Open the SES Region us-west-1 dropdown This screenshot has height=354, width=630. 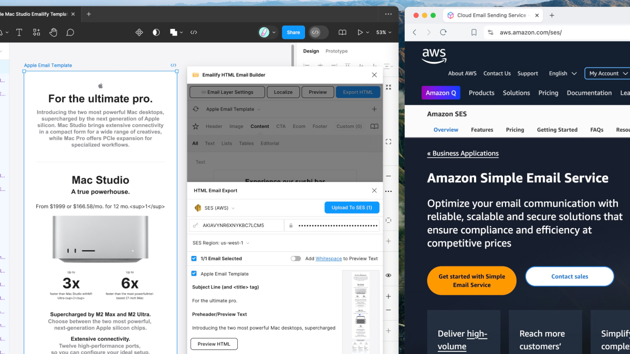pyautogui.click(x=221, y=243)
